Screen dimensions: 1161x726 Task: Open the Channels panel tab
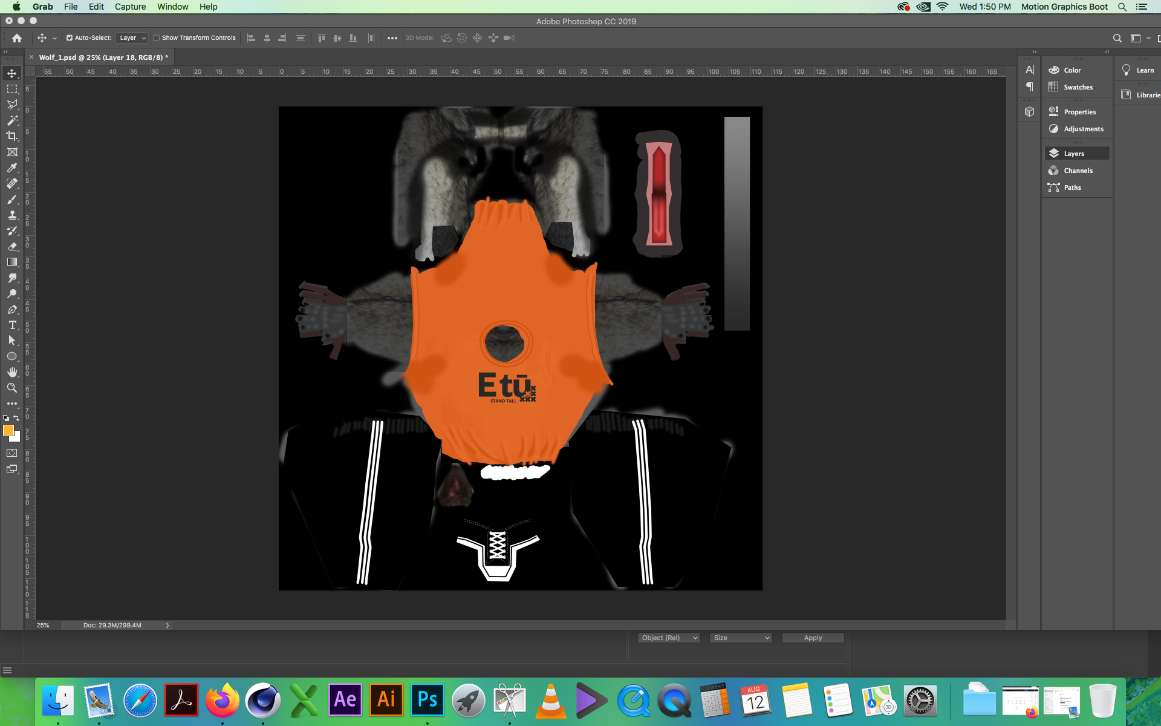(1078, 171)
